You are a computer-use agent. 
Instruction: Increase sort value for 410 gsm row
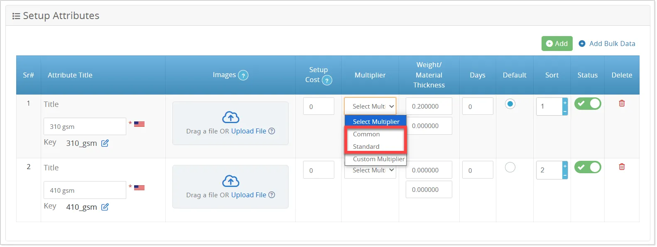pos(565,166)
